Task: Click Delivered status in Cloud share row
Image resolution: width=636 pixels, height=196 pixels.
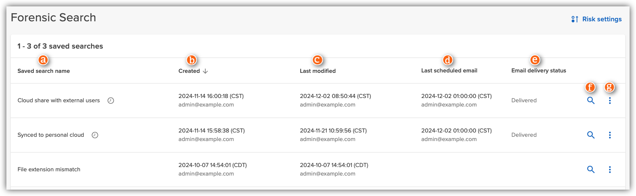Action: pyautogui.click(x=524, y=101)
